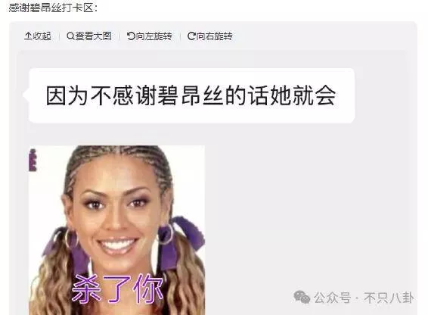428x315 pixels.
Task: Select the 向左旋转 text label
Action: 154,36
